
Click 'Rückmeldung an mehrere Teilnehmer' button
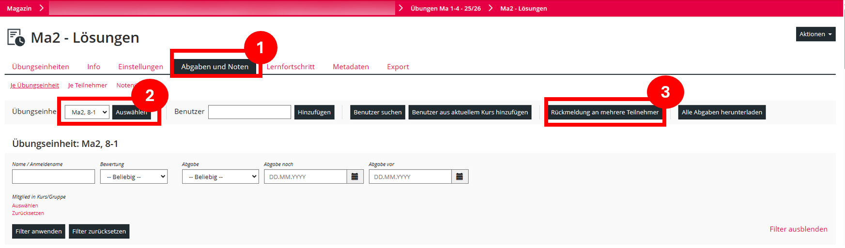click(605, 112)
